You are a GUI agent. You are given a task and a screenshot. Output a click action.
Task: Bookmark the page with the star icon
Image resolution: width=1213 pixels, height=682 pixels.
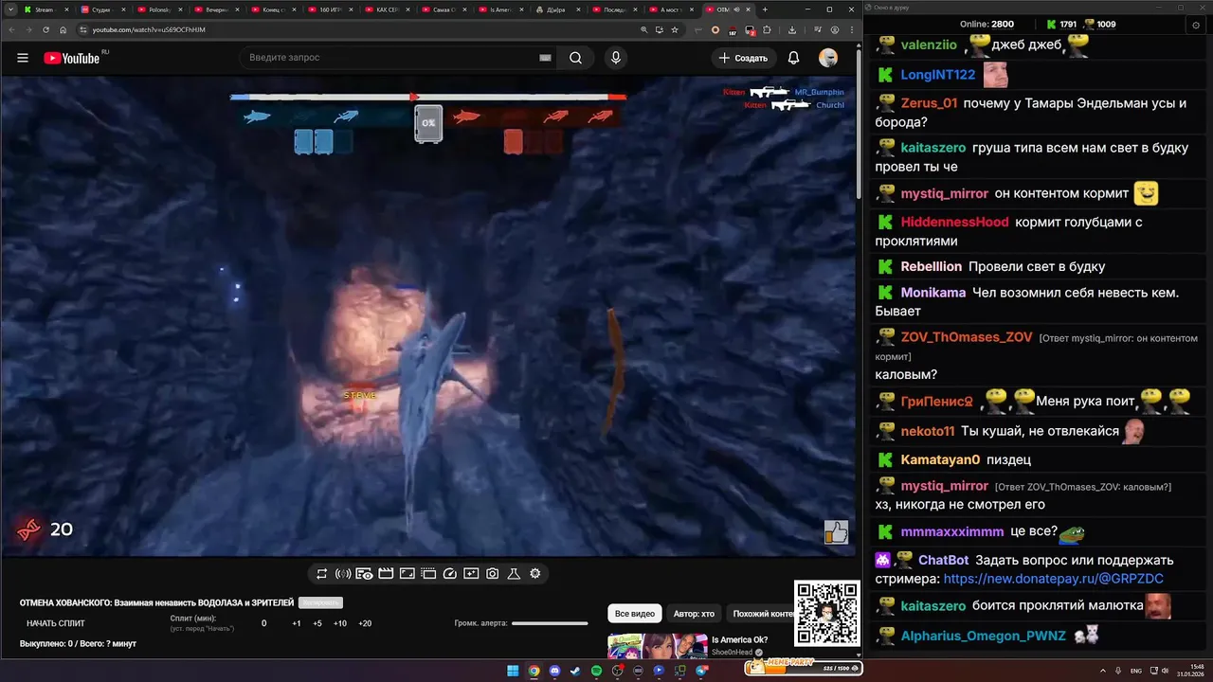click(675, 29)
